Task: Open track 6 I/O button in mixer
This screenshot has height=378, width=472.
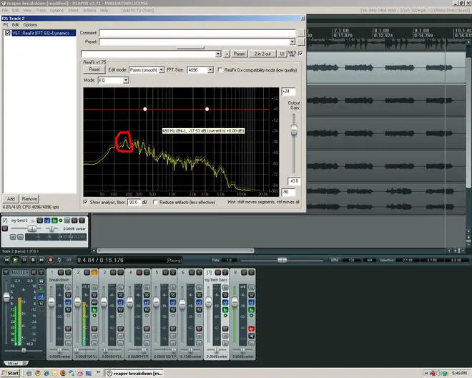Action: pyautogui.click(x=199, y=295)
